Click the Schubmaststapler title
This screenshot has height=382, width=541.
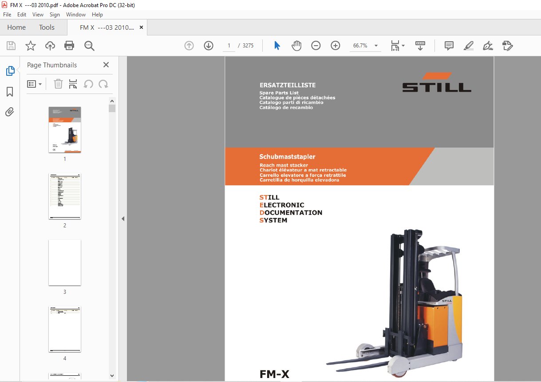pyautogui.click(x=288, y=156)
